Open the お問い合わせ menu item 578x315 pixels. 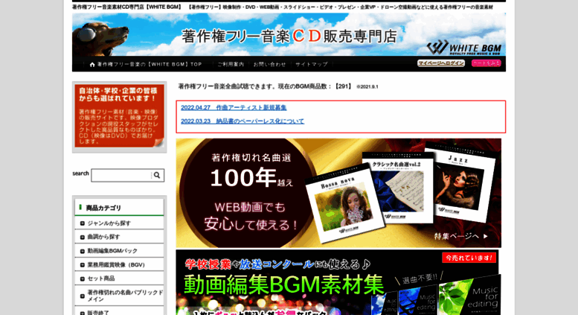[x=269, y=64]
